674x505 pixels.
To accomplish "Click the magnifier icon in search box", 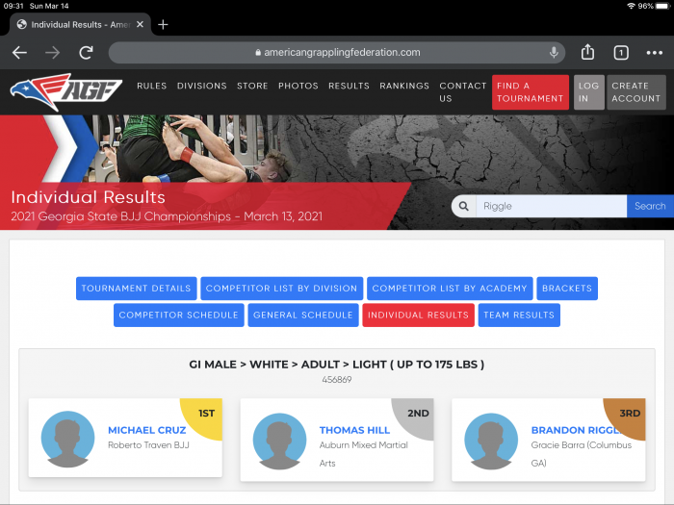I will [464, 206].
